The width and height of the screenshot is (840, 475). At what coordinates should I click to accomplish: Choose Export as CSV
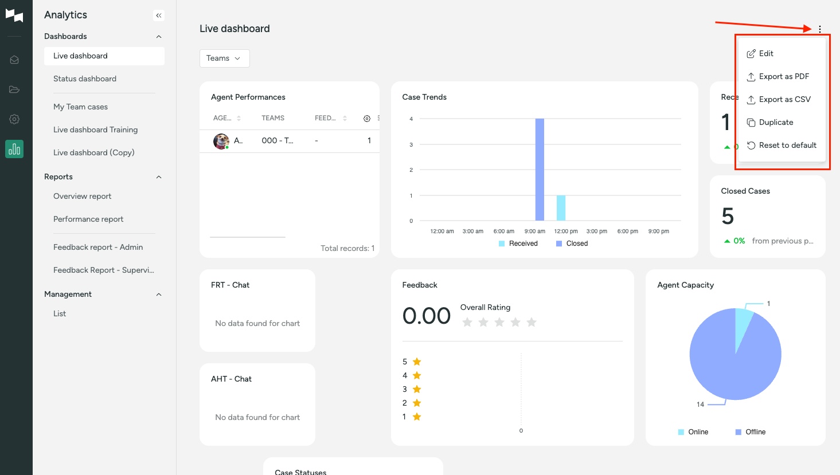[782, 100]
